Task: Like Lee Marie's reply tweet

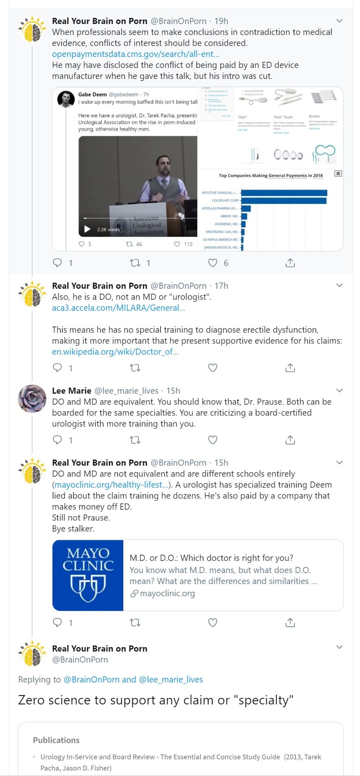Action: coord(213,440)
